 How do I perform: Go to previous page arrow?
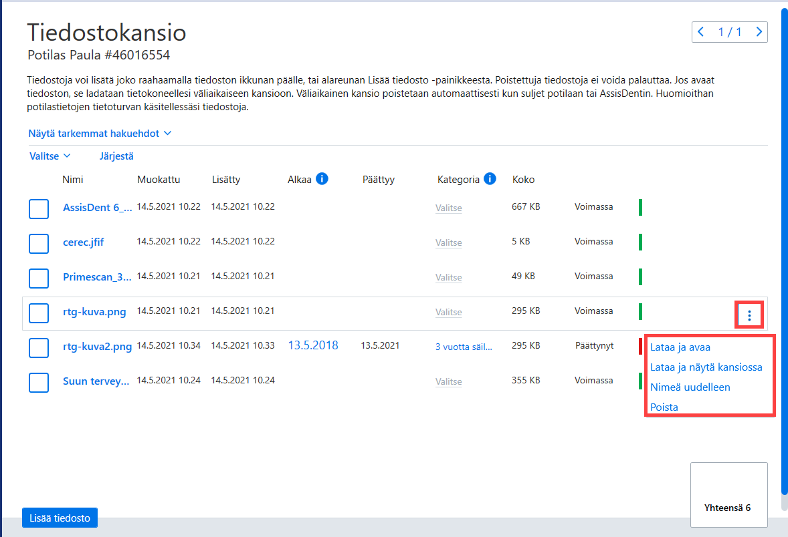click(x=701, y=32)
